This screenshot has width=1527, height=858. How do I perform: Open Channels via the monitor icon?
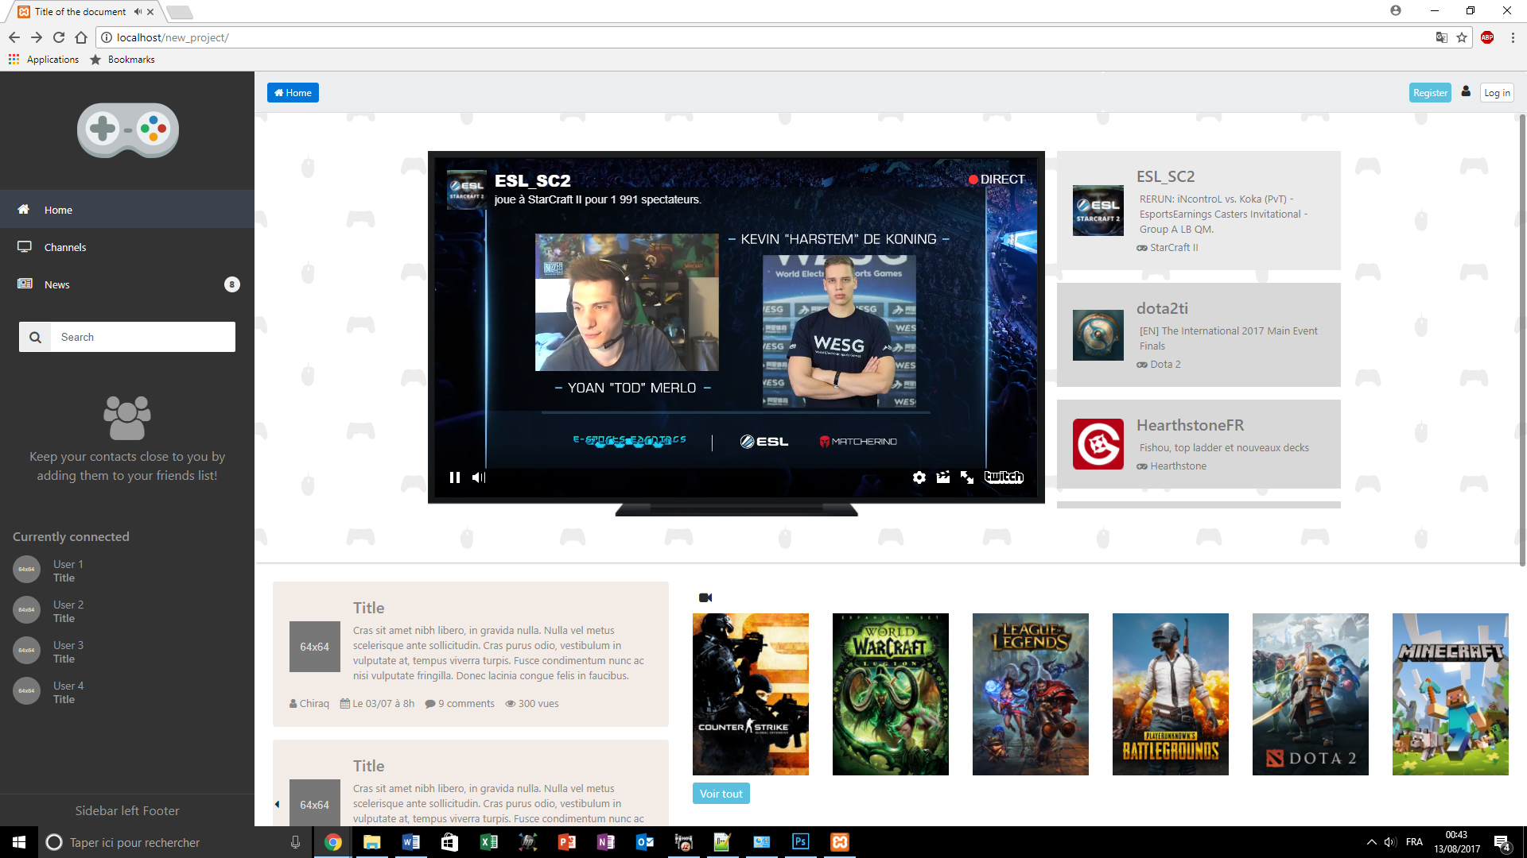pyautogui.click(x=24, y=247)
